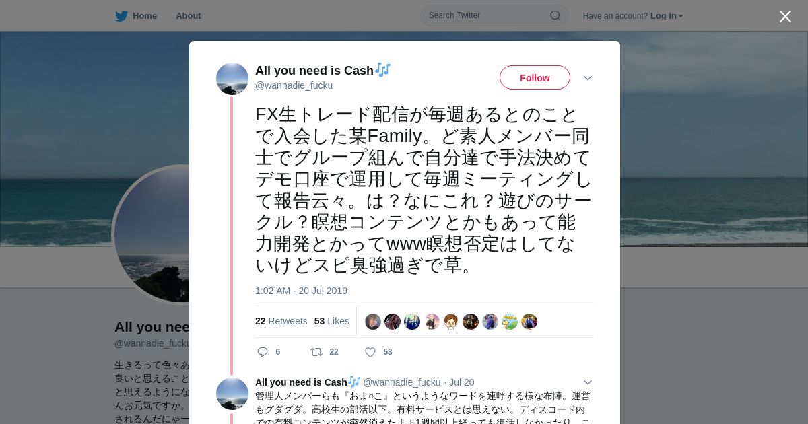View the 22 Retweets list
Screen dimensions: 808x424
click(281, 321)
